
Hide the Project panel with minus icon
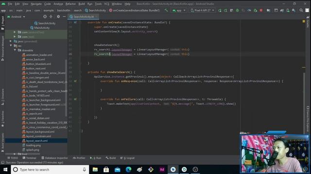coord(64,17)
